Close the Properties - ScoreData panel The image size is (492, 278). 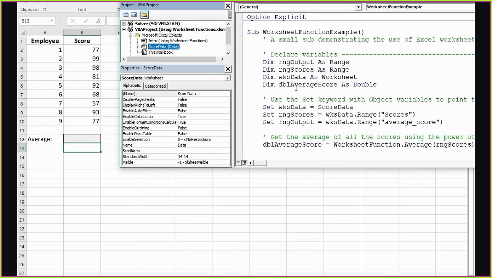pos(228,69)
